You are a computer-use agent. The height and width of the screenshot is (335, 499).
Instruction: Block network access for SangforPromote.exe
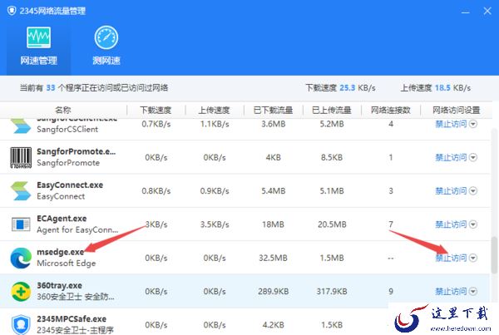[451, 157]
